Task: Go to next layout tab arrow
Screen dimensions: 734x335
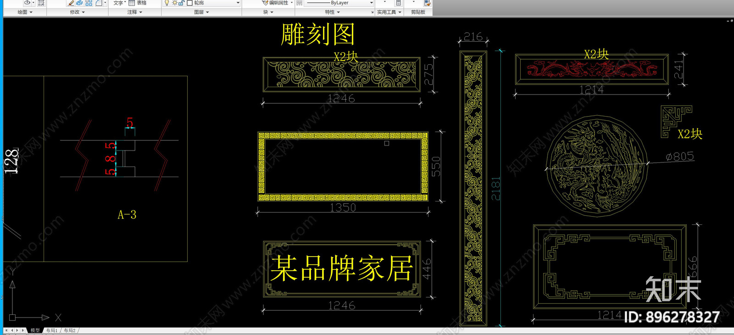Action: click(x=17, y=330)
